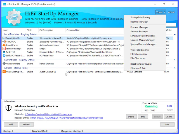Choose System Restore Manager
Viewport: 179px width, 134px height.
click(x=143, y=44)
